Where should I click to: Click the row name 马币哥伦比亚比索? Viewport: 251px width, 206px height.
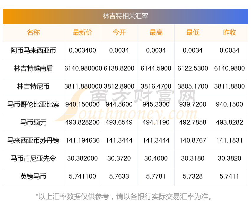(33, 104)
